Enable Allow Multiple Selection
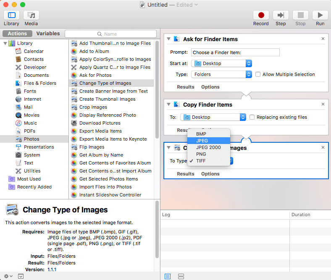 coord(258,74)
